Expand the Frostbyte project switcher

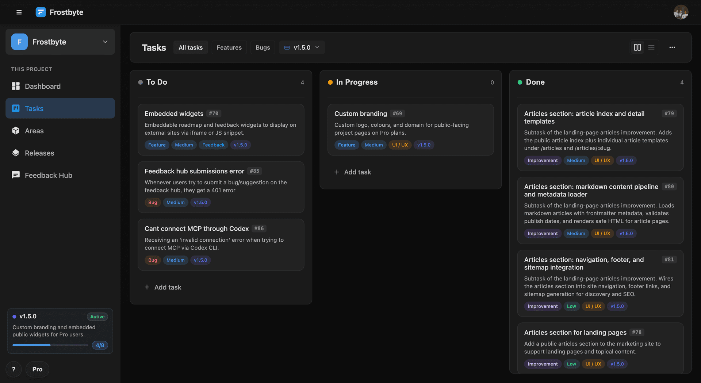coord(60,42)
